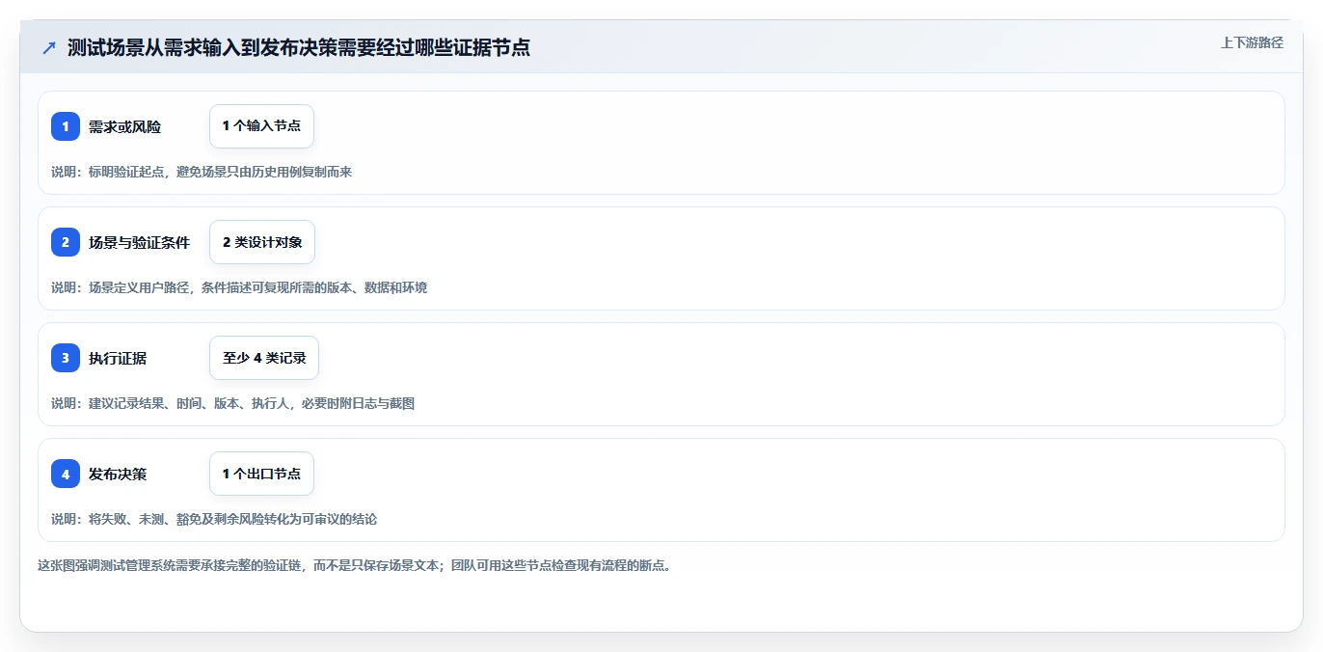Click the arrow icon beside the title
The height and width of the screenshot is (652, 1323).
tap(49, 47)
